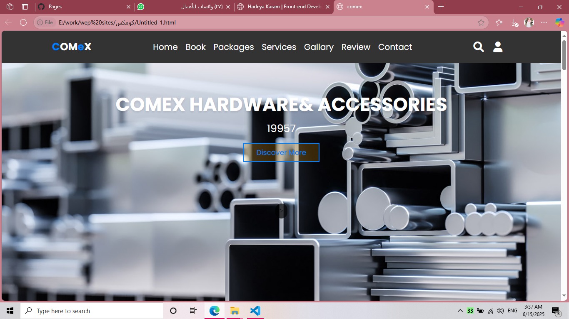Image resolution: width=569 pixels, height=319 pixels.
Task: Close the Pages browser tab
Action: [128, 7]
